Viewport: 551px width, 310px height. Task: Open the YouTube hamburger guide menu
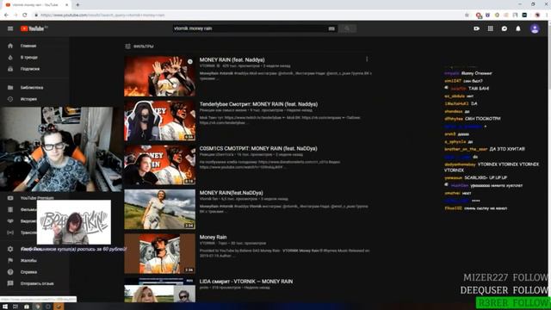10,28
